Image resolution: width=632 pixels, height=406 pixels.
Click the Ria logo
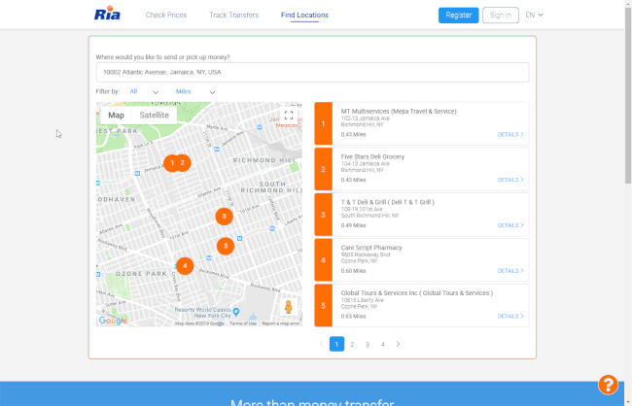pyautogui.click(x=107, y=14)
